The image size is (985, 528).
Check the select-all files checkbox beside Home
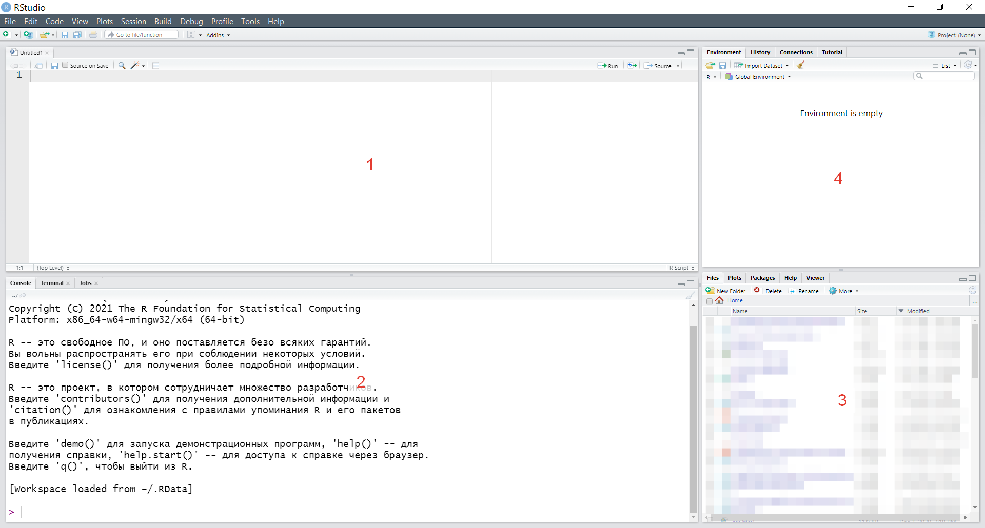coord(710,301)
